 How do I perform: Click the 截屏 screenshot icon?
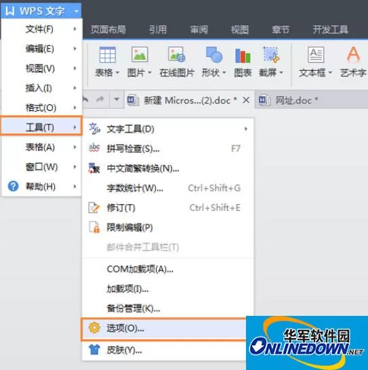pyautogui.click(x=271, y=55)
